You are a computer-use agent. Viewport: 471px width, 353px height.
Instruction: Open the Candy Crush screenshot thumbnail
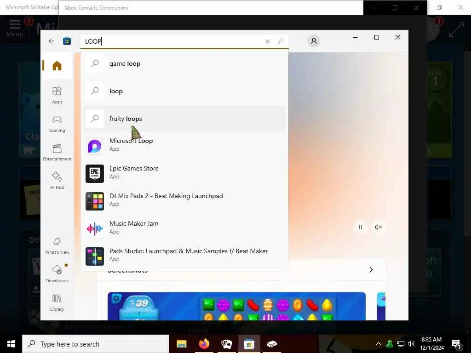(x=236, y=306)
